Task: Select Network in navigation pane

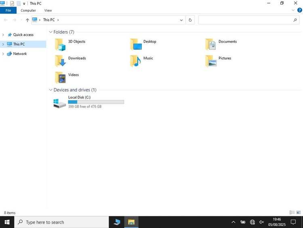Action: [20, 53]
